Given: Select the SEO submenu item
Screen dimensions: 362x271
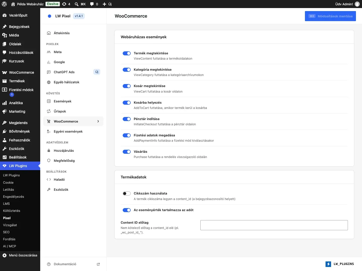Looking at the screenshot, I should click(x=20, y=232).
